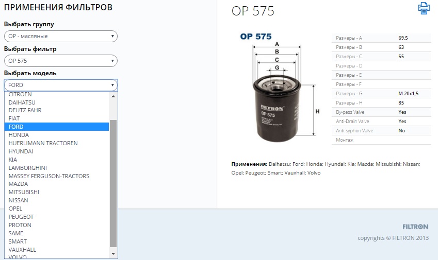
Task: Pick HYUNDAI from the model list
Action: (56, 151)
